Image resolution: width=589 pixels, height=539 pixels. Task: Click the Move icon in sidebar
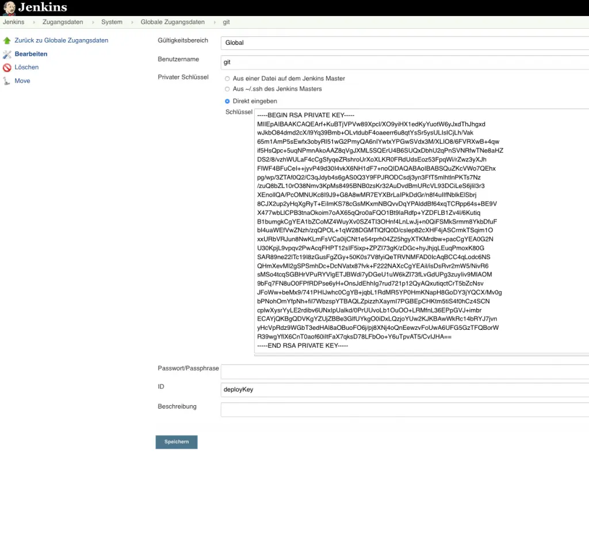click(7, 81)
